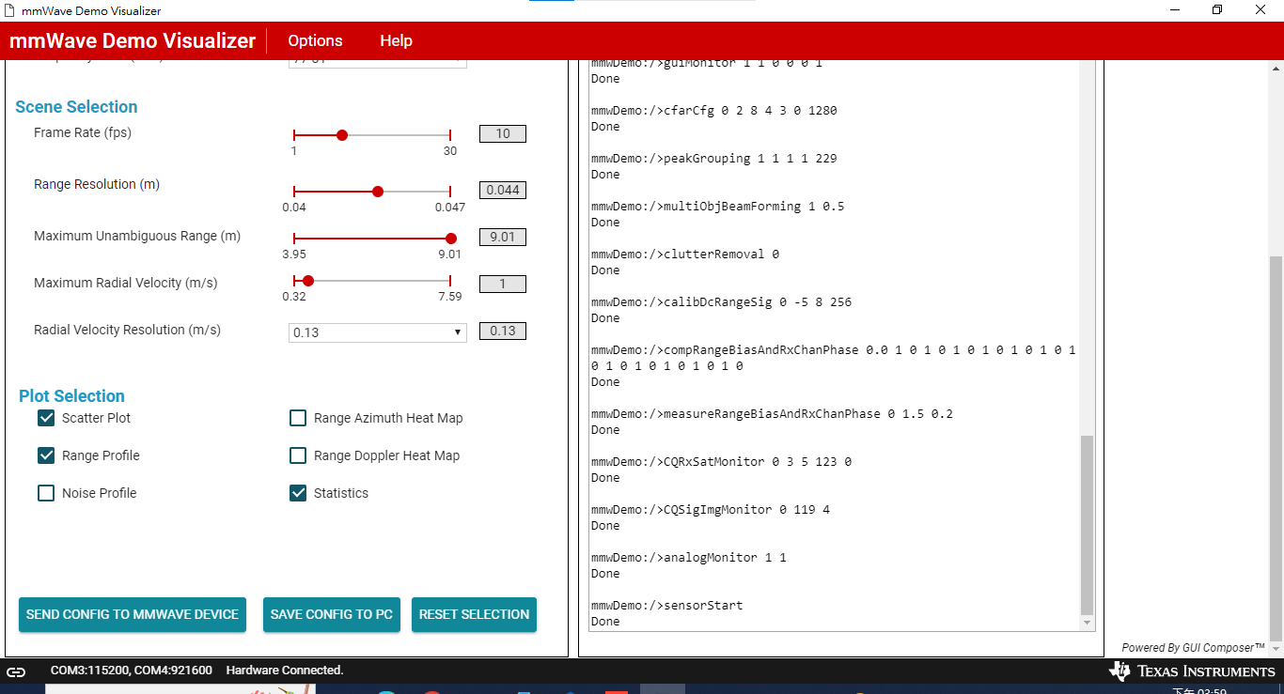Enable the Noise Profile plot

coord(46,493)
